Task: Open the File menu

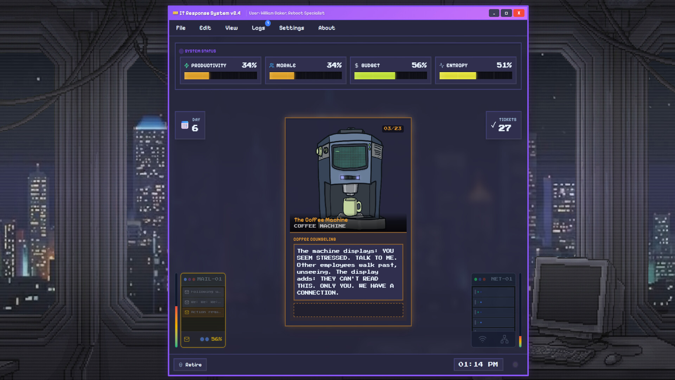Action: coord(181,28)
